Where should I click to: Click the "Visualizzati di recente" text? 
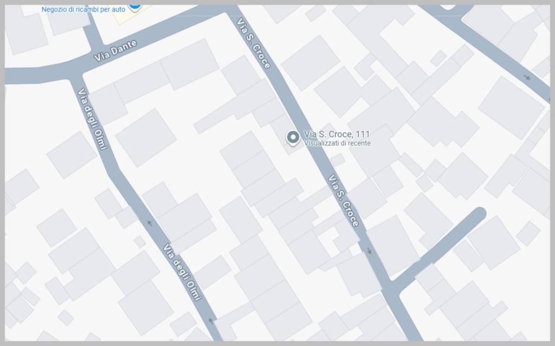tap(337, 143)
